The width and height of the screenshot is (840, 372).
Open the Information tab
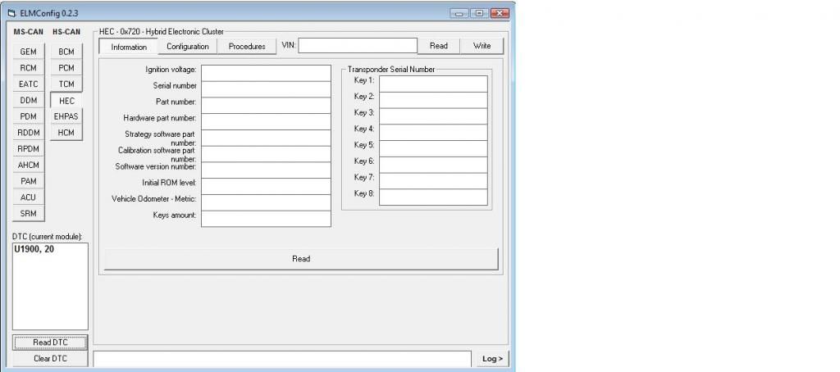pyautogui.click(x=129, y=47)
